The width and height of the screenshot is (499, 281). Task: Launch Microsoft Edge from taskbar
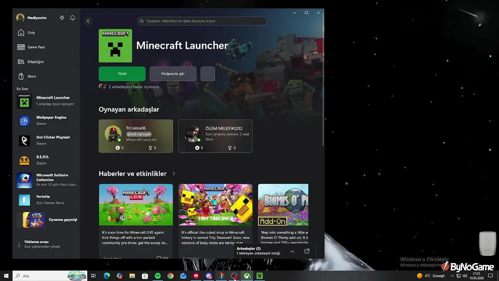pos(107,276)
